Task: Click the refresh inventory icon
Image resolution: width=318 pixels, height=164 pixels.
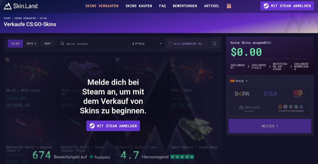Action: pos(215,43)
